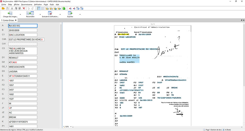Click field D2 KTOA06
The image size is (245, 131).
pyautogui.click(x=23, y=62)
